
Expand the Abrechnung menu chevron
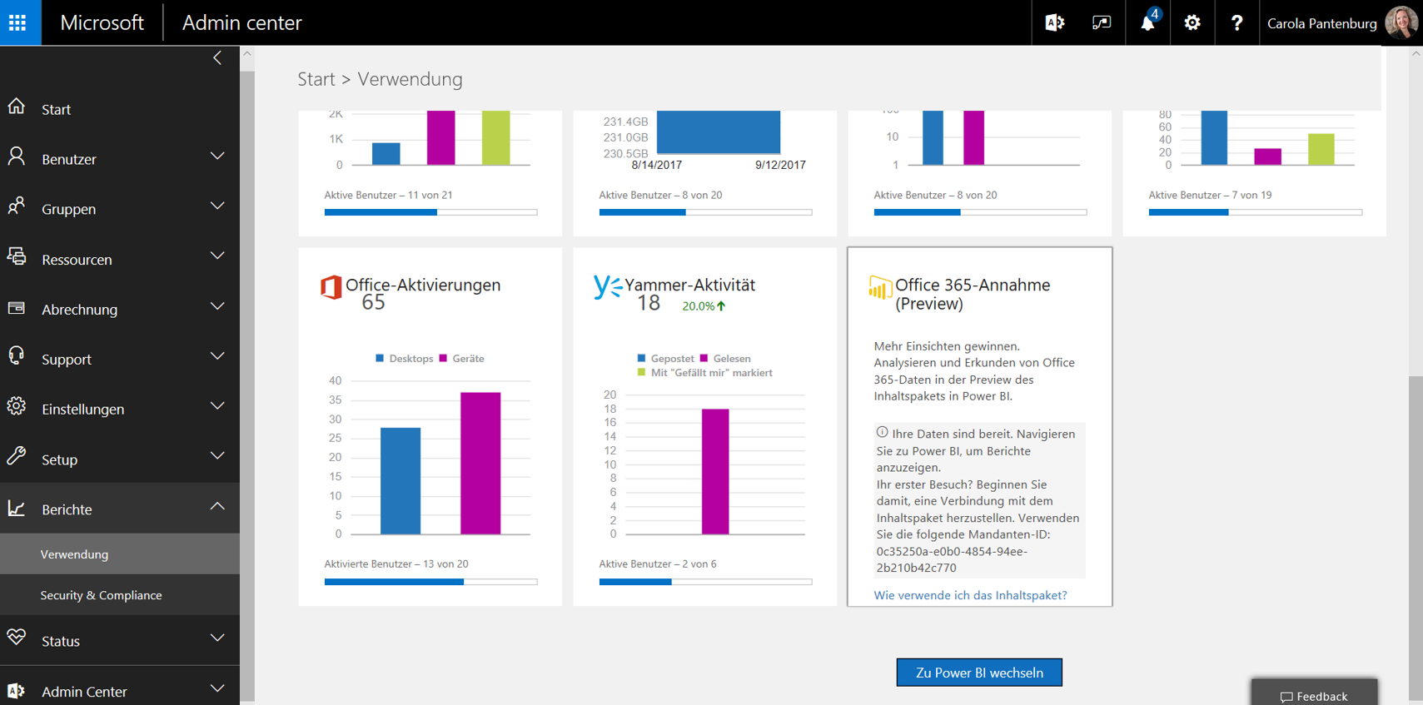[x=217, y=306]
